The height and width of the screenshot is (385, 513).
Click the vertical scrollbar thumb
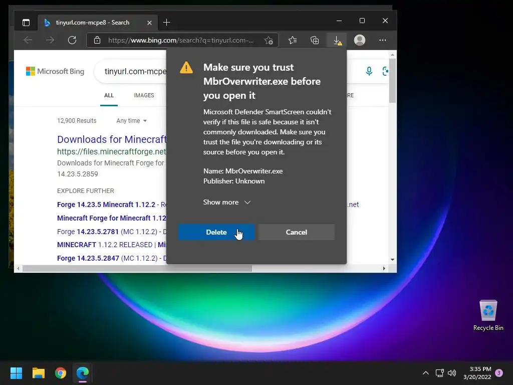pyautogui.click(x=392, y=81)
